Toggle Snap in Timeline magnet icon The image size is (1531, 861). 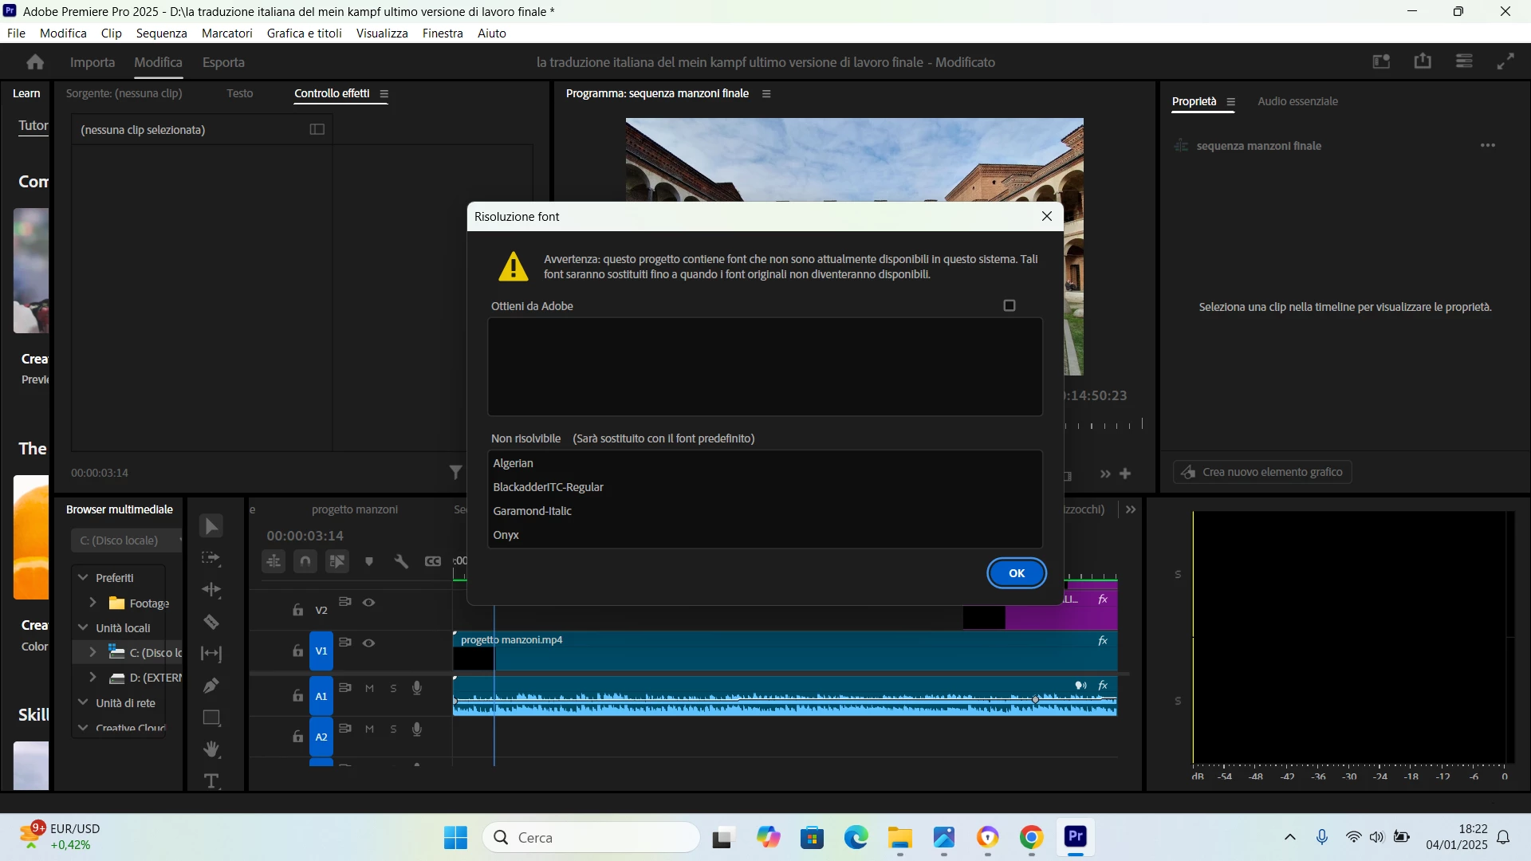click(305, 561)
